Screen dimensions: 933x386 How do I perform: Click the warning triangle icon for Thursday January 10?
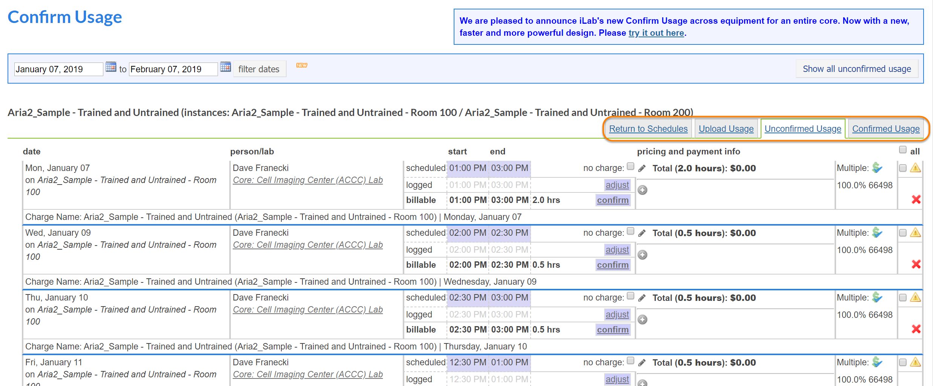(915, 298)
